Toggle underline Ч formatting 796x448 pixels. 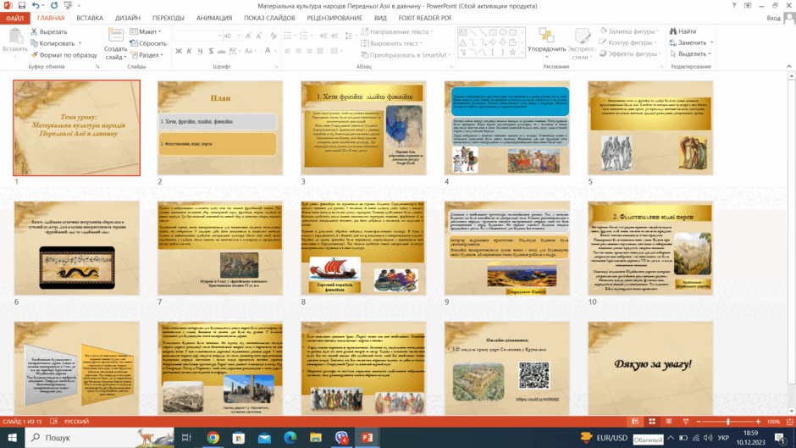tap(200, 52)
